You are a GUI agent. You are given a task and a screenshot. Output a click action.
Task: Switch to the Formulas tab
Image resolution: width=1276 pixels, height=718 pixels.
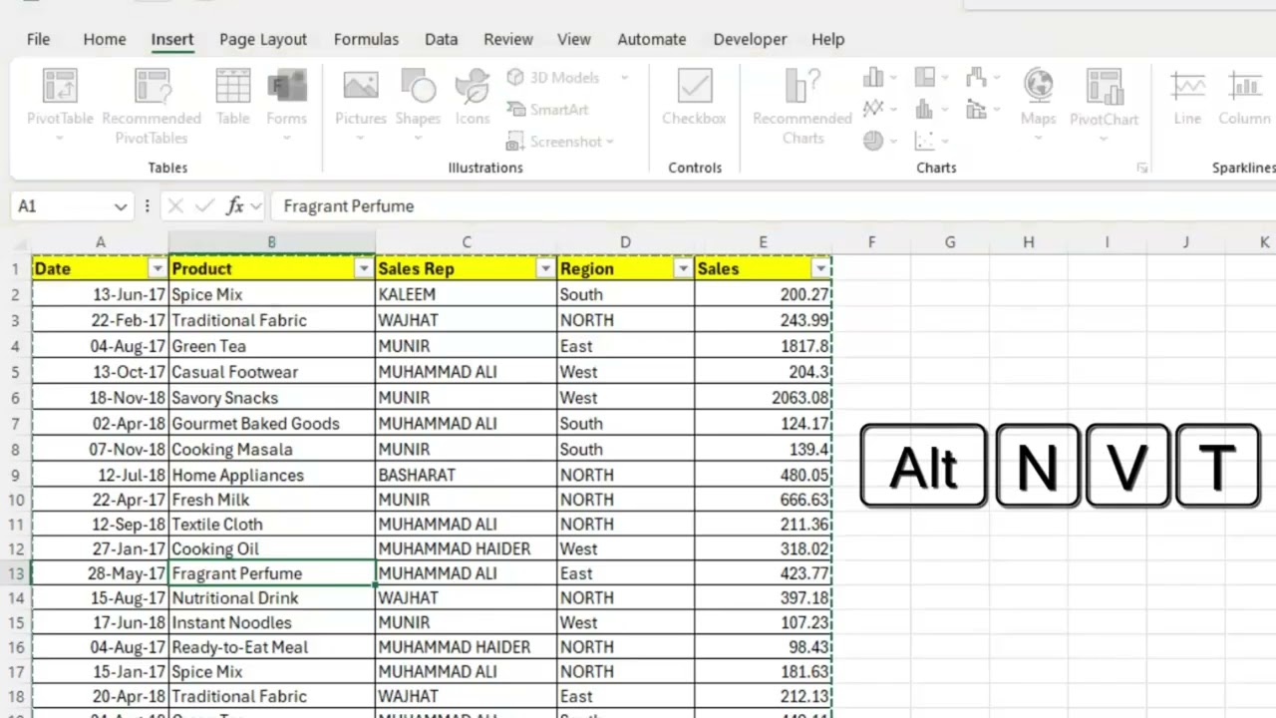click(x=366, y=40)
